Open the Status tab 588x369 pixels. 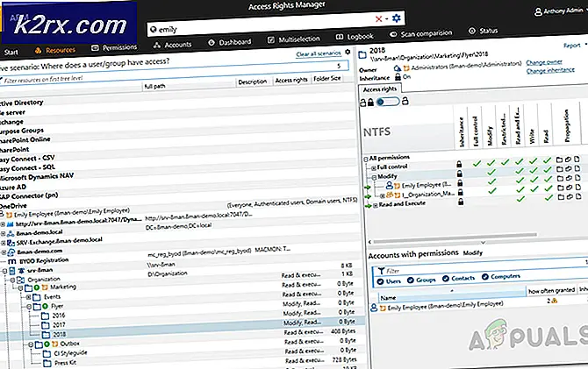pyautogui.click(x=483, y=31)
